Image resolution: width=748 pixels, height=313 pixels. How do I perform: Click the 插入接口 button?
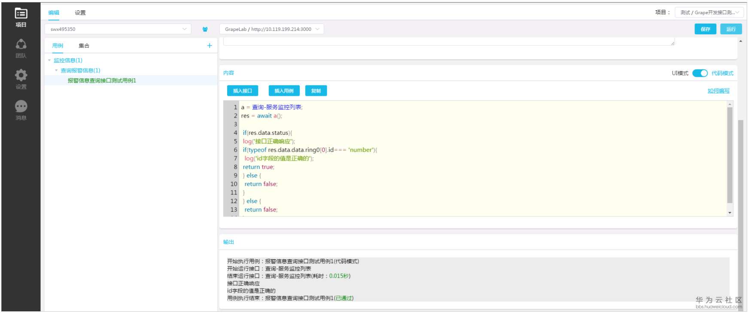[243, 91]
